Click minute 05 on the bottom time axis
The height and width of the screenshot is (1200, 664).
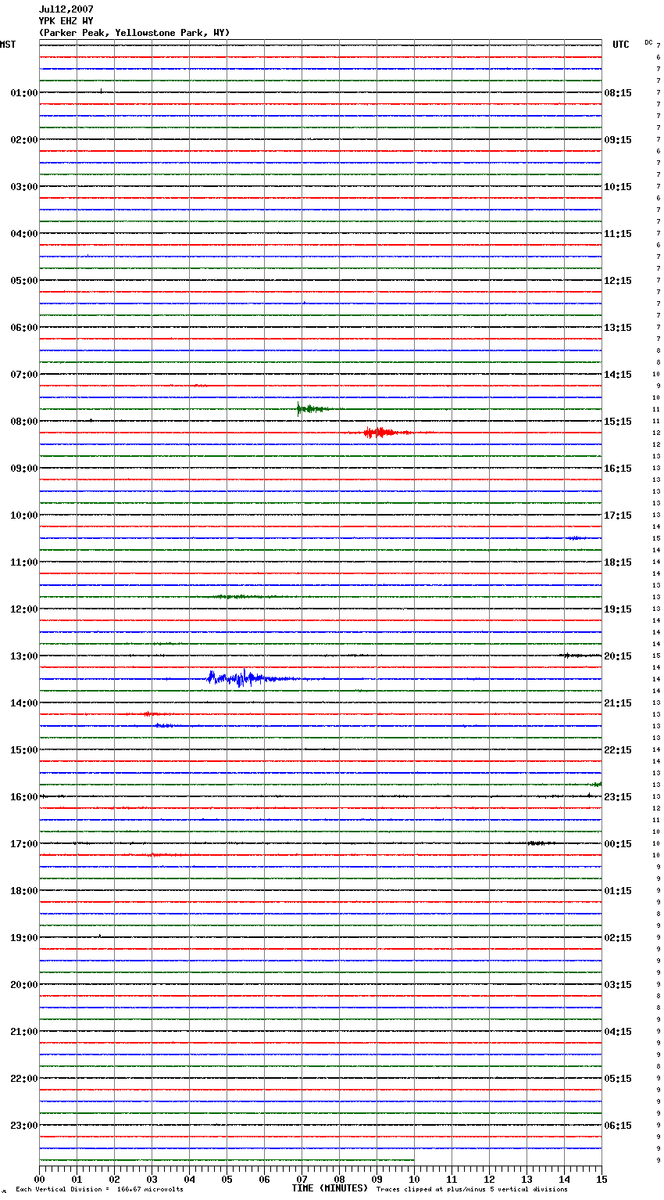click(x=227, y=1178)
